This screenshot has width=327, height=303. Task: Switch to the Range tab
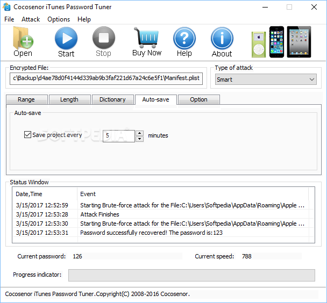pos(27,99)
